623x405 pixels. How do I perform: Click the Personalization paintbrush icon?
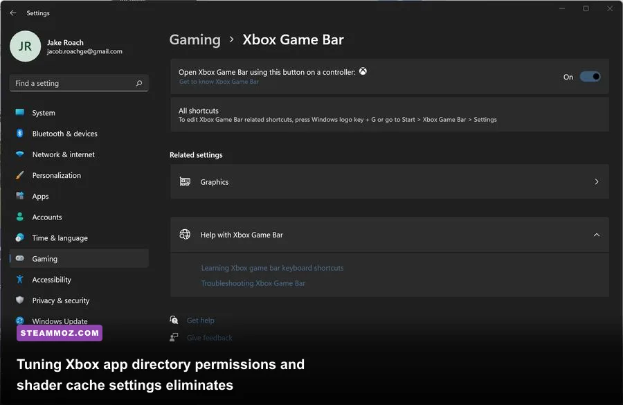pos(19,175)
